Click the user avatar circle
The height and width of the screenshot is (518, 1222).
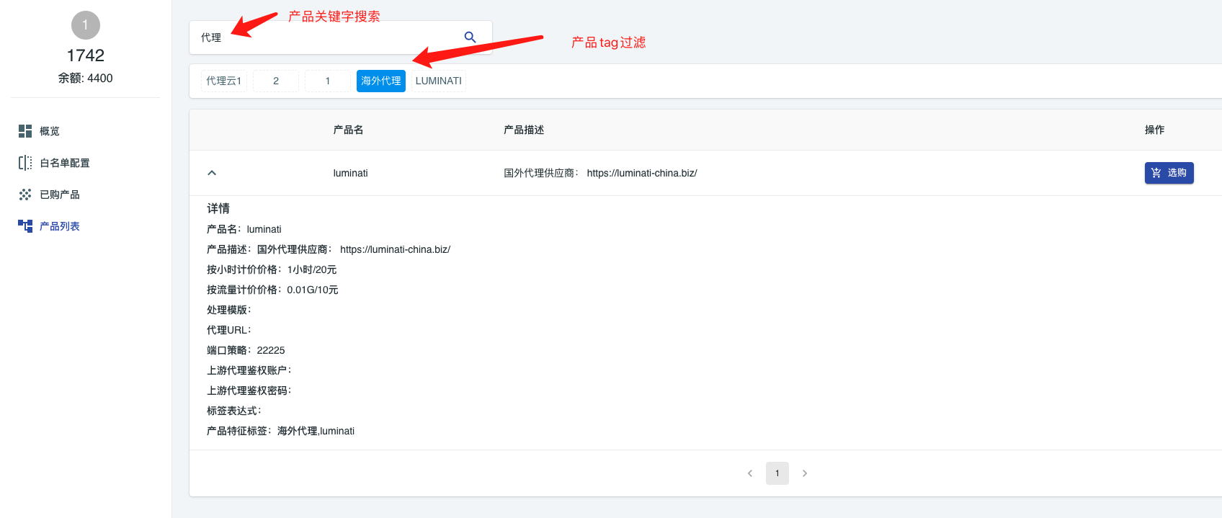(x=86, y=25)
